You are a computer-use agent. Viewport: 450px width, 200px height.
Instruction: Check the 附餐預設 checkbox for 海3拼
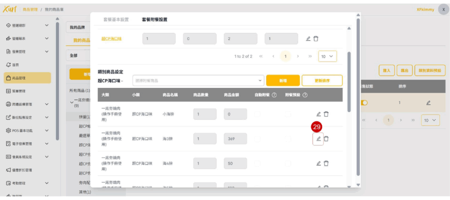point(287,139)
